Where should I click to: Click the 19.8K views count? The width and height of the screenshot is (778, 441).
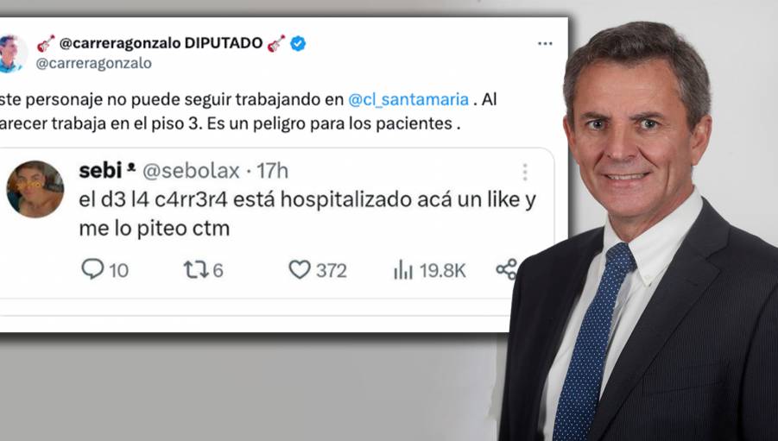443,271
